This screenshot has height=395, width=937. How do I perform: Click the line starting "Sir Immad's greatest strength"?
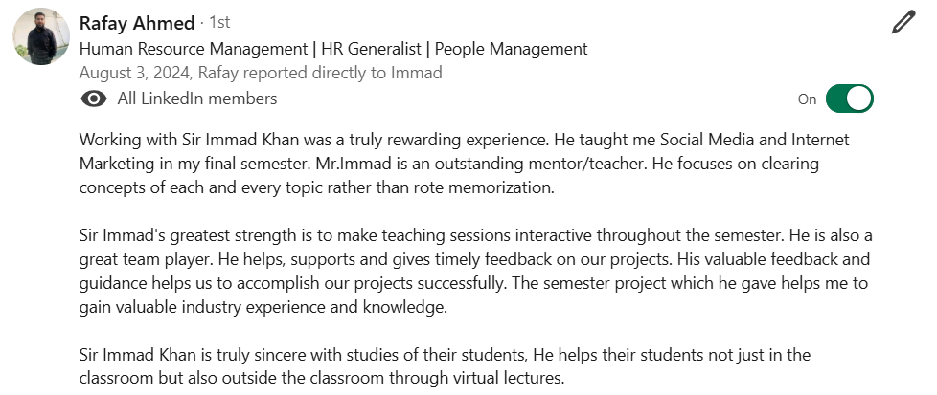(x=475, y=235)
